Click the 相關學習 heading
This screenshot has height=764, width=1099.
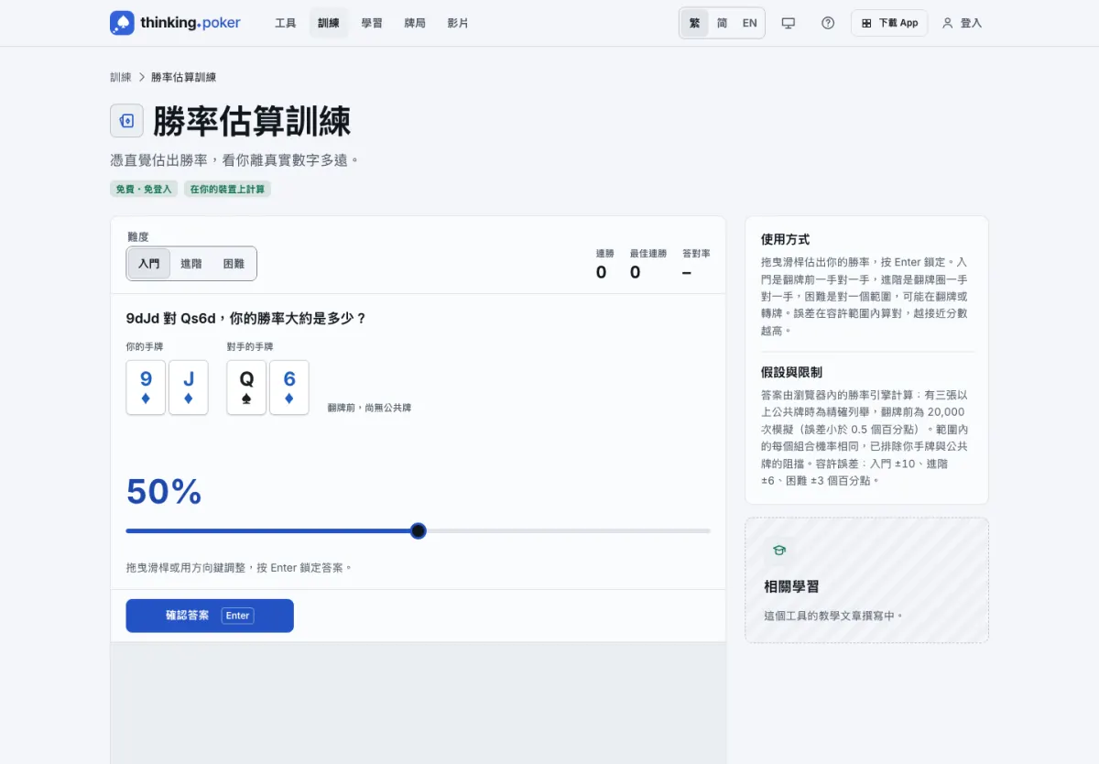[791, 586]
